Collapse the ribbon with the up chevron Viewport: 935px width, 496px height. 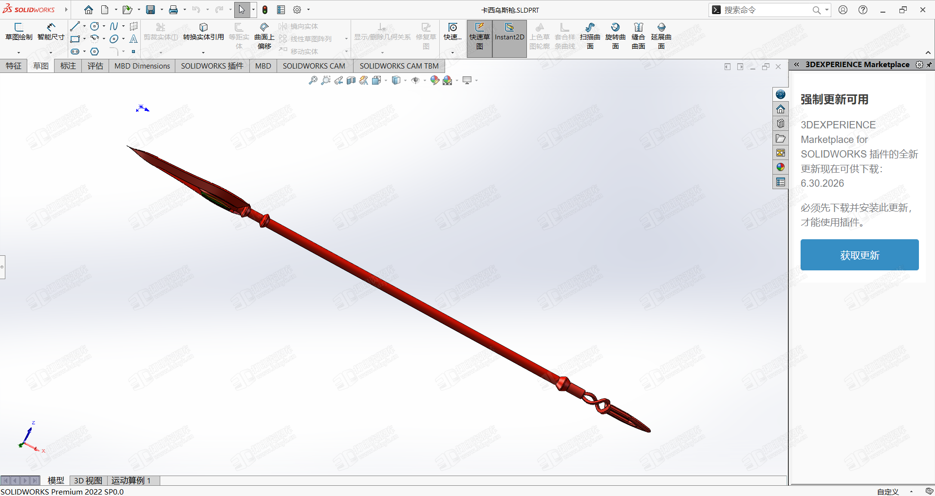(x=928, y=53)
